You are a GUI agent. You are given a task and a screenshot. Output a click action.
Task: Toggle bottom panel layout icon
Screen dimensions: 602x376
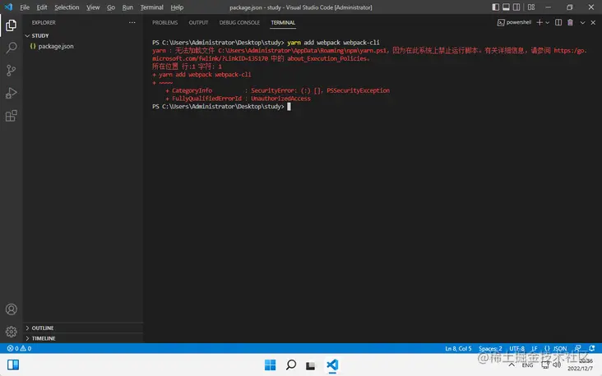pyautogui.click(x=506, y=7)
